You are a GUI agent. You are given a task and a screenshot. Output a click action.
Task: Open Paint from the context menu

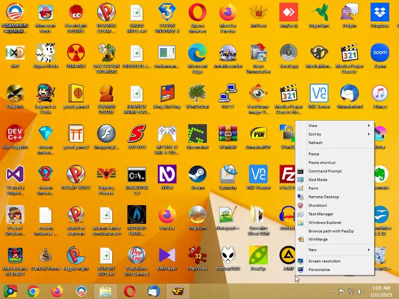pyautogui.click(x=335, y=188)
